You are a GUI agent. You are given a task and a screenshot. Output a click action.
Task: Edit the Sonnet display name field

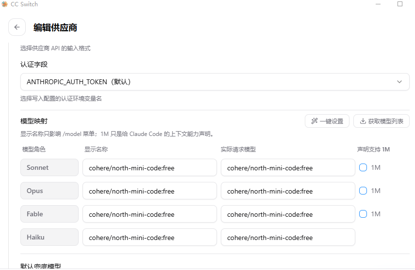[x=149, y=167]
